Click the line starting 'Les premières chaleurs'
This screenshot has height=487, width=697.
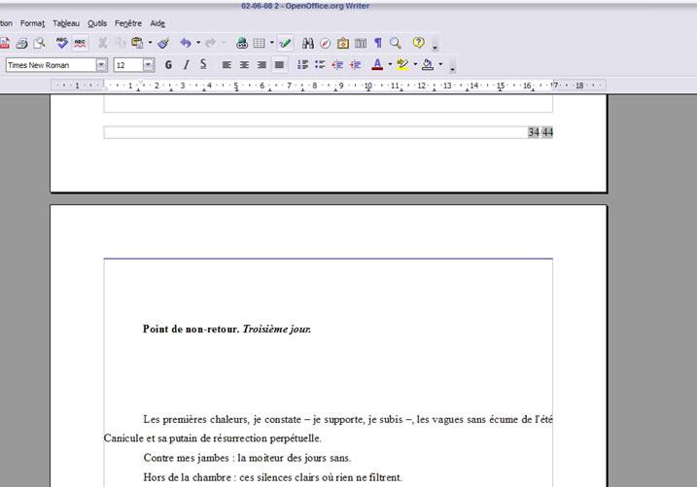(x=348, y=420)
